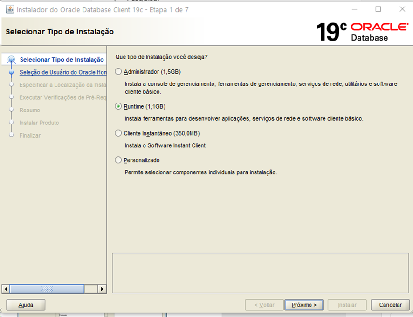Click 'Instala ferramentas para desenvolver aplicações' description
Screen dimensions: 413x317
[244, 118]
